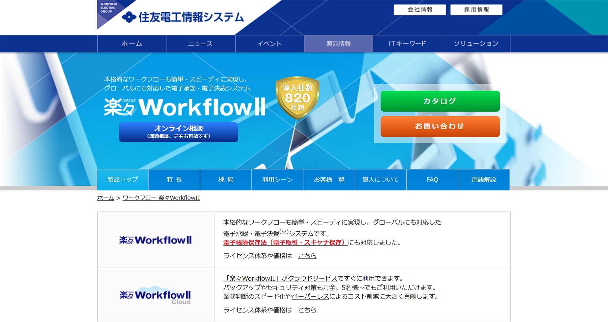Click the 楽々WorkflowII logo thumbnail
608x322 pixels.
click(155, 240)
